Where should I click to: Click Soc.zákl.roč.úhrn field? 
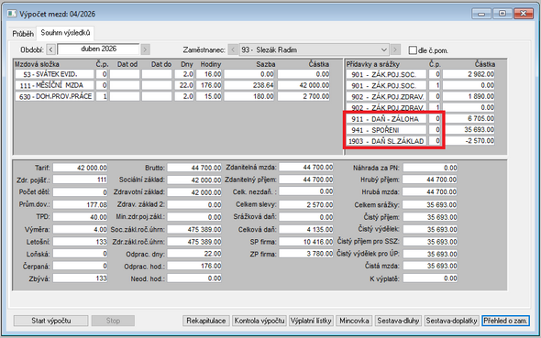tap(194, 230)
